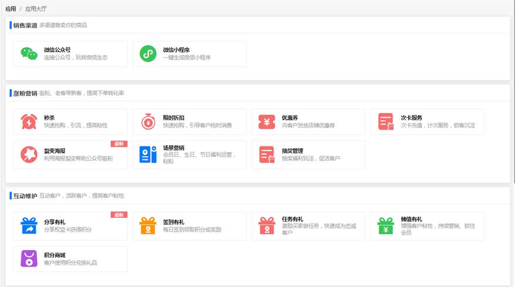Go to 应用 in the breadcrumb
Image resolution: width=515 pixels, height=287 pixels.
pos(11,9)
